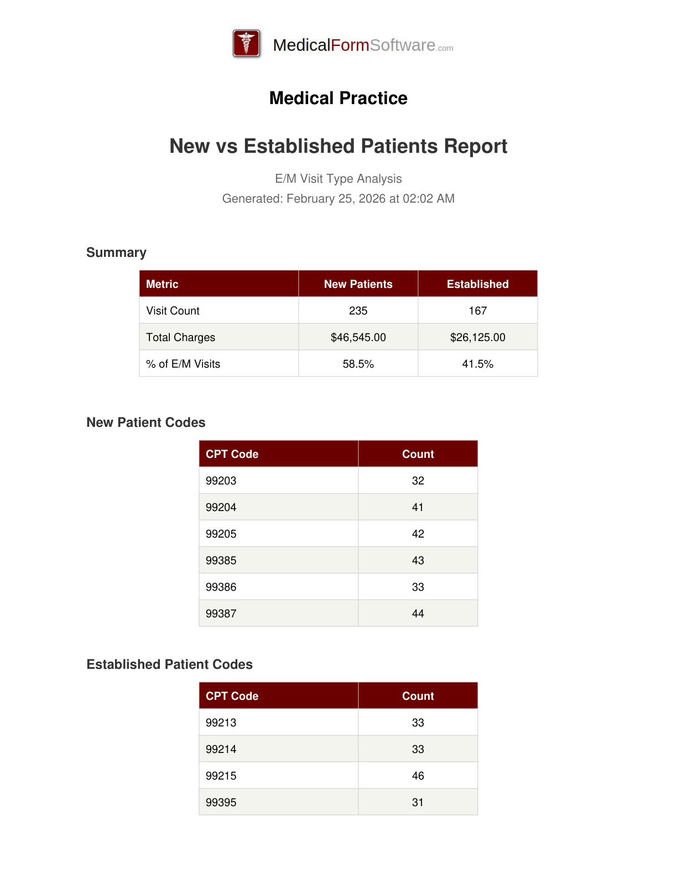Select CPT code 99215 row
The image size is (677, 877).
pyautogui.click(x=221, y=776)
